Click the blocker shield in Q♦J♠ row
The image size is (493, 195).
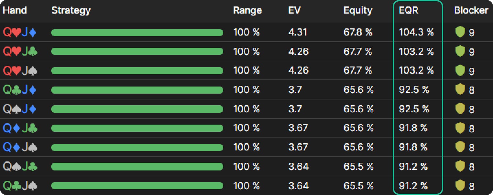460,147
